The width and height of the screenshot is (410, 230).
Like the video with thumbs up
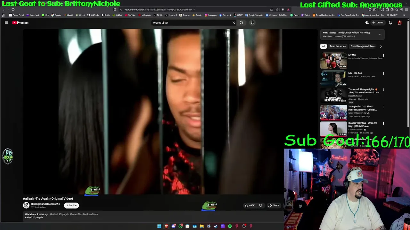(250, 205)
